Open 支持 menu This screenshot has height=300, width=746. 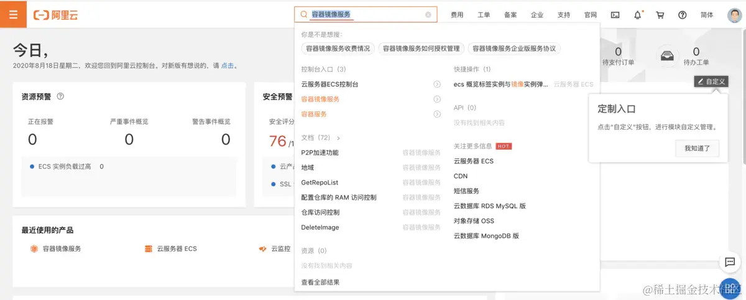[564, 15]
